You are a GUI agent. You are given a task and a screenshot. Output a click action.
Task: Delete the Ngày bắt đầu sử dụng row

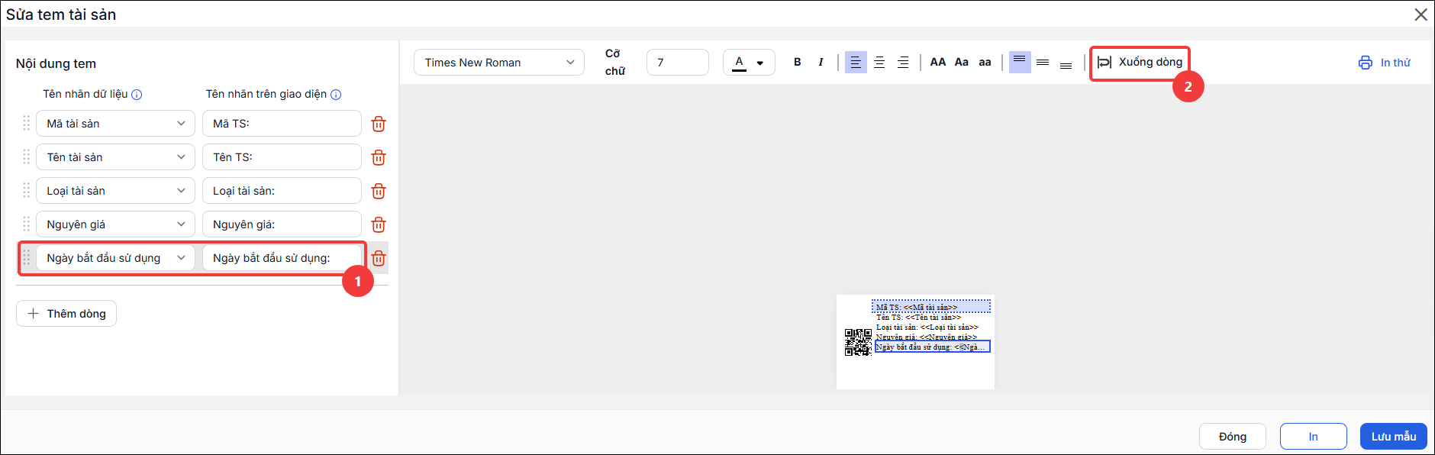[379, 258]
